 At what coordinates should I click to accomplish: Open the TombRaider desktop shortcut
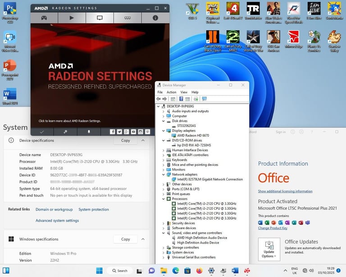pyautogui.click(x=253, y=11)
